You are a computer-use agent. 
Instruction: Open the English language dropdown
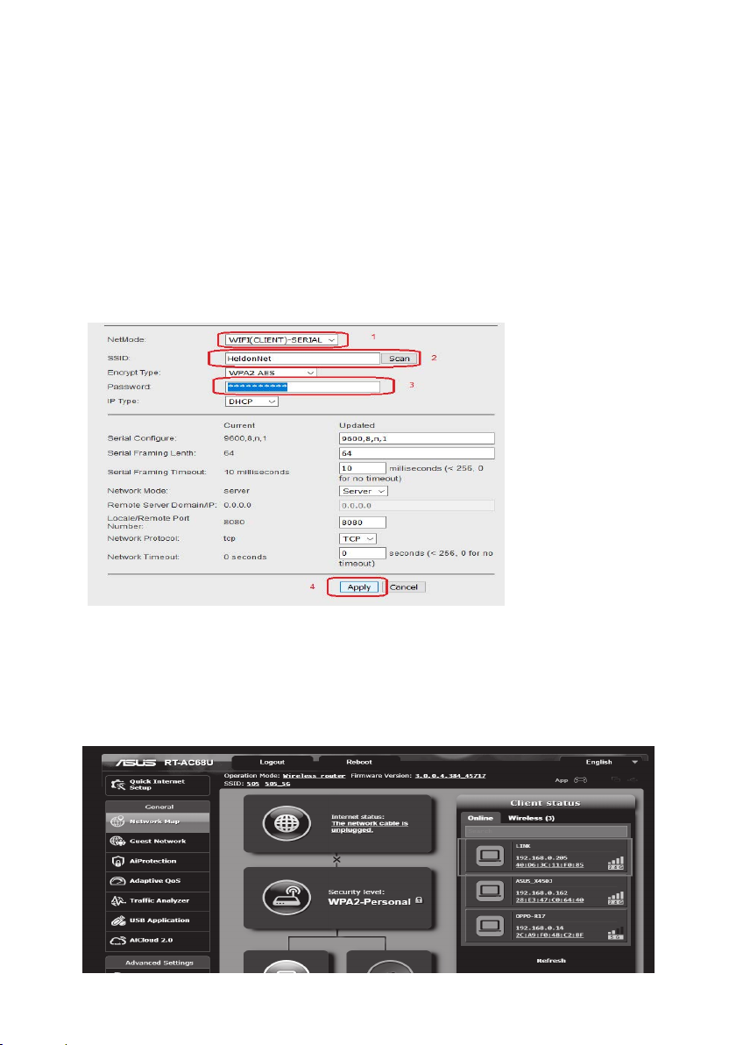pyautogui.click(x=603, y=762)
